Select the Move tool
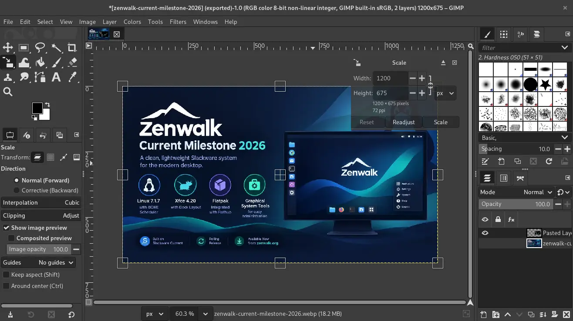The width and height of the screenshot is (573, 321). [x=8, y=48]
